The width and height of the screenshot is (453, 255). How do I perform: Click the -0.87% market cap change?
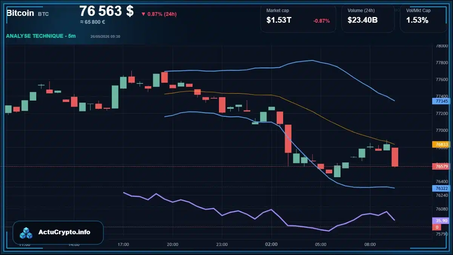coord(322,21)
